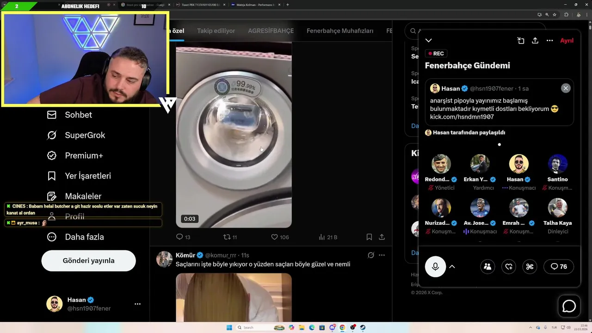Image resolution: width=592 pixels, height=333 pixels.
Task: Open Kömür's profile avatar
Action: tap(164, 259)
